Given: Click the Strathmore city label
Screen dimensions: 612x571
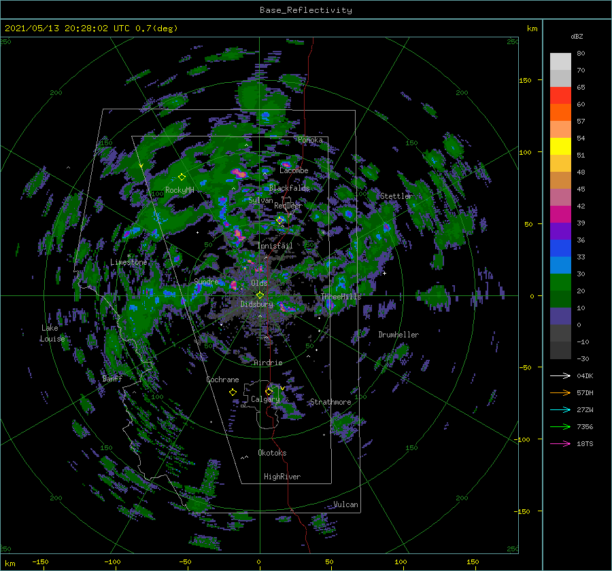Looking at the screenshot, I should tap(330, 402).
